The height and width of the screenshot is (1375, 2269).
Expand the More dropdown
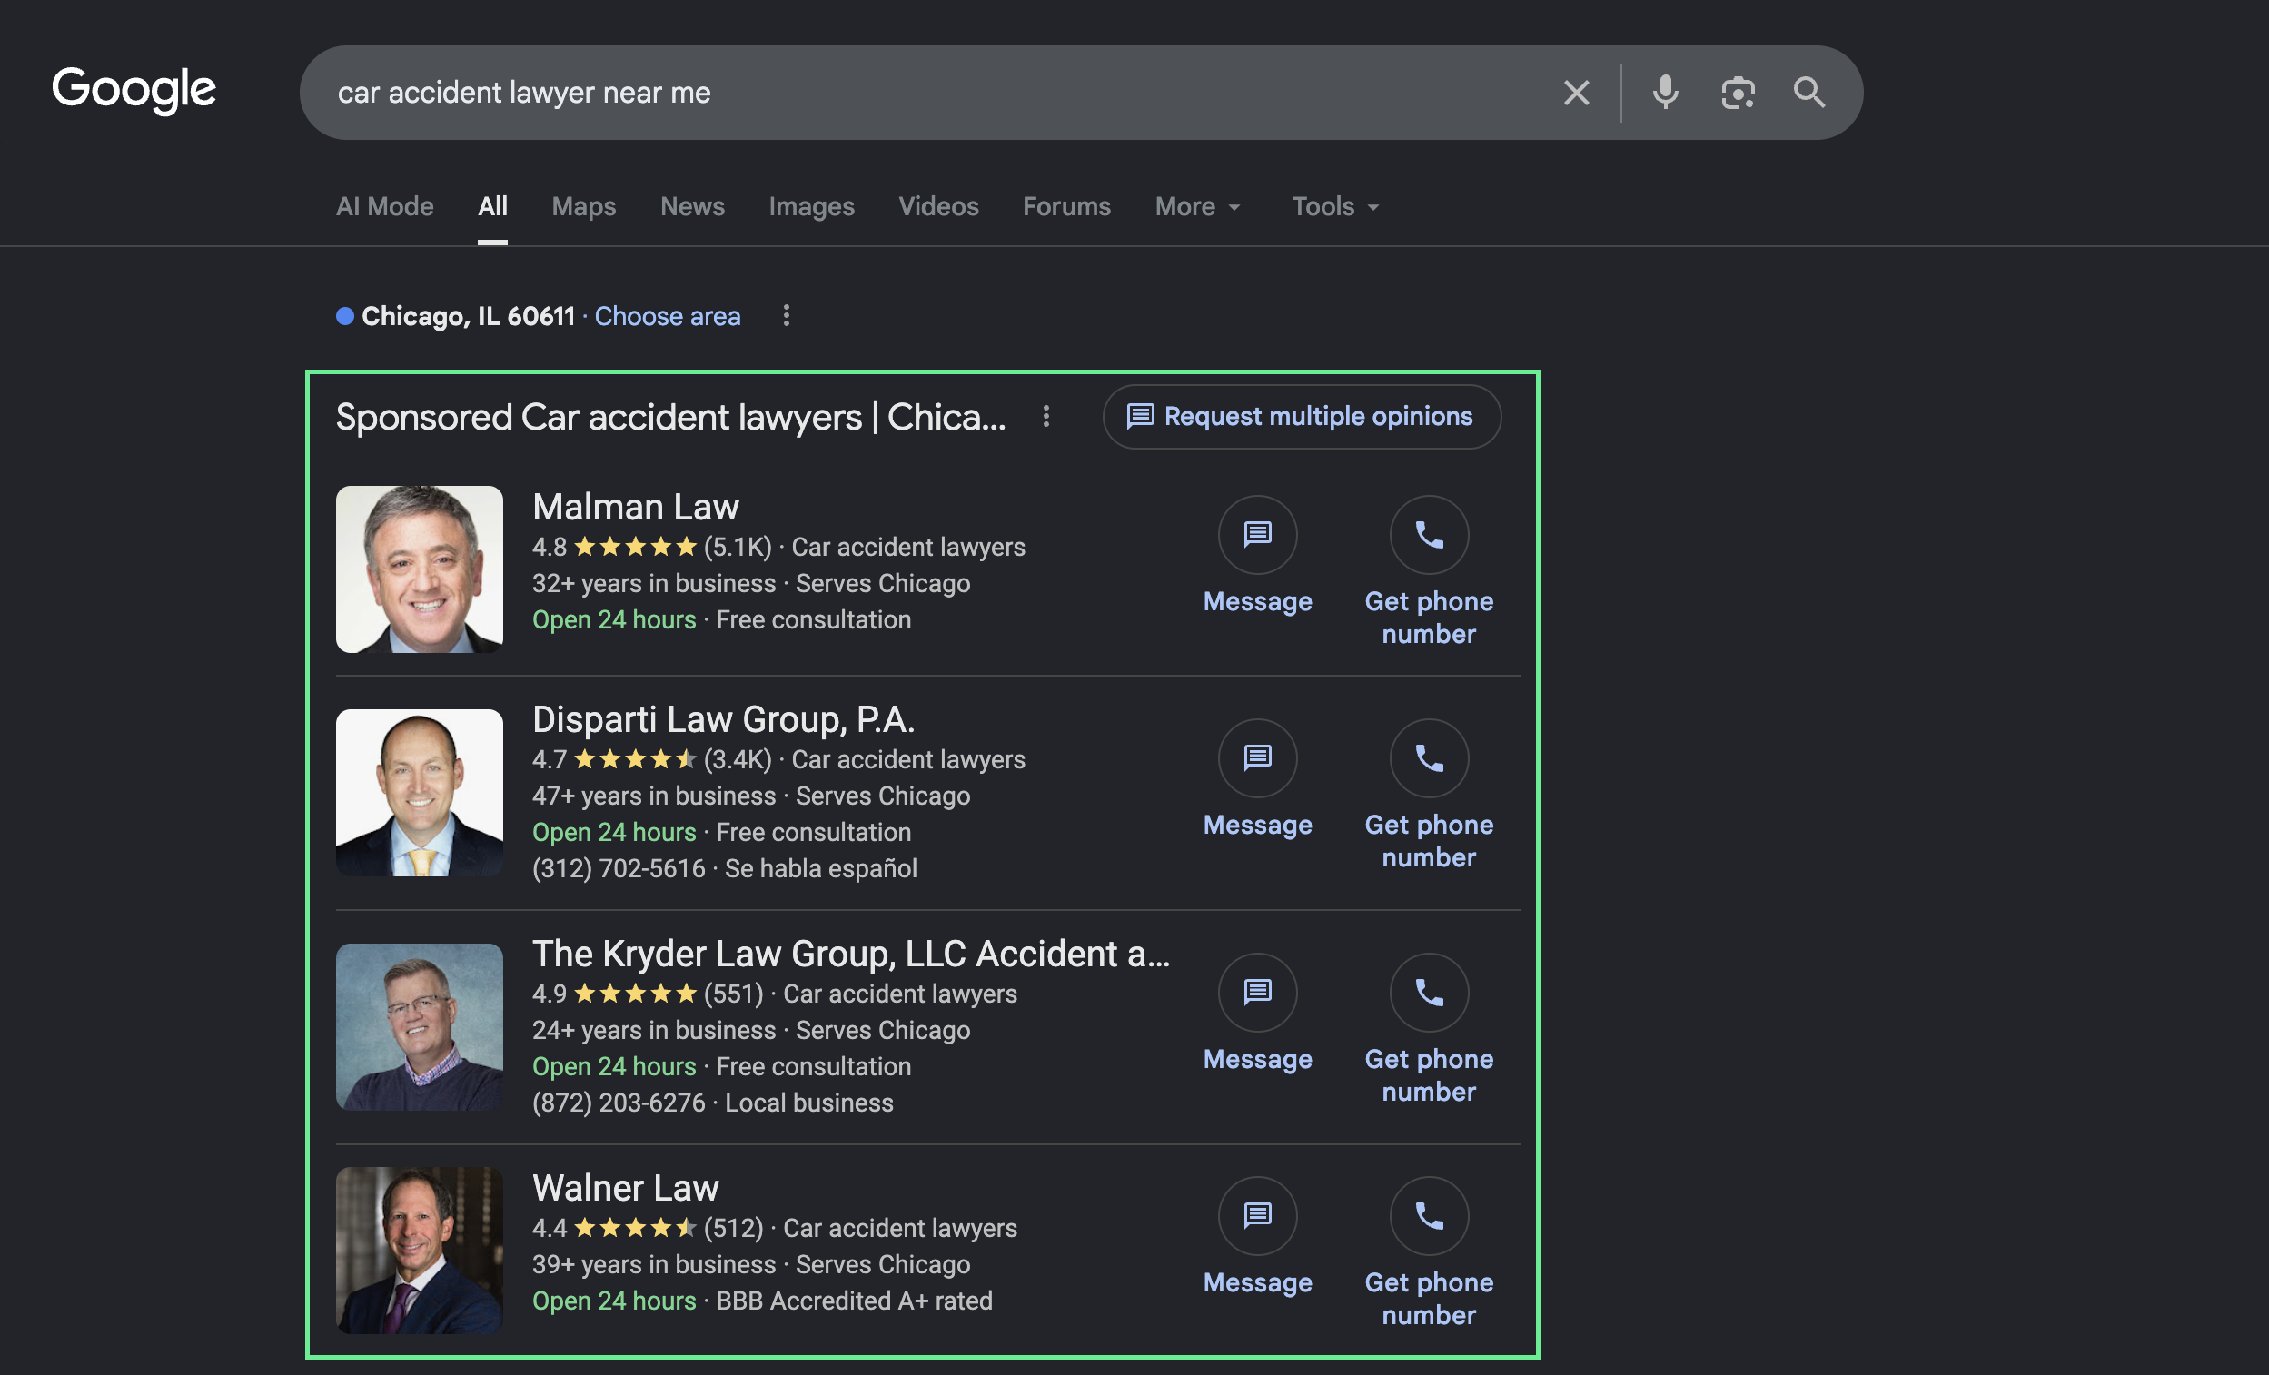[x=1197, y=206]
